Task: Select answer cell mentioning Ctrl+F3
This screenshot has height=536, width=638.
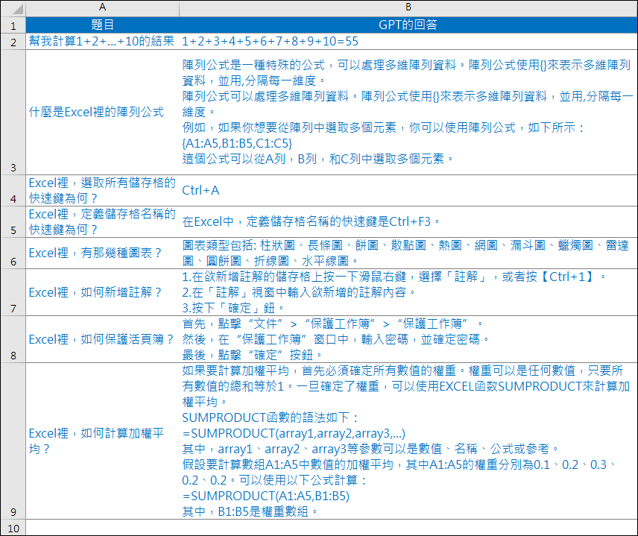Action: pyautogui.click(x=408, y=222)
